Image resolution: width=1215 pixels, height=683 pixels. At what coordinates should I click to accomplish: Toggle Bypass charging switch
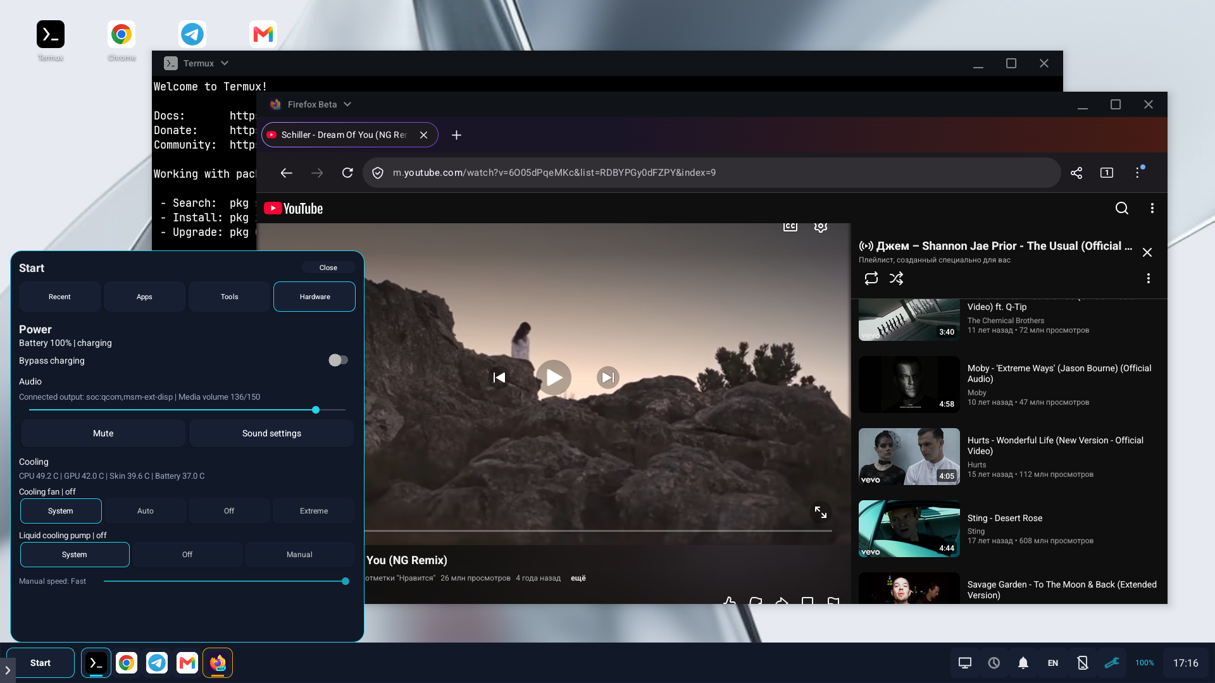[338, 360]
